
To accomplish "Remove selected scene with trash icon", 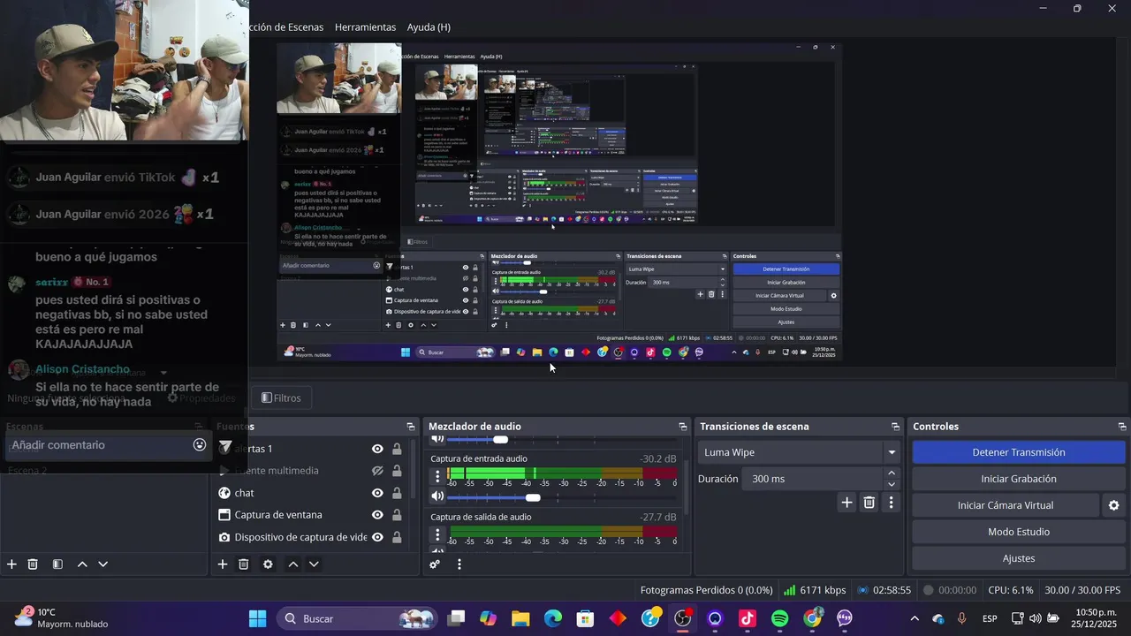I will pyautogui.click(x=33, y=564).
